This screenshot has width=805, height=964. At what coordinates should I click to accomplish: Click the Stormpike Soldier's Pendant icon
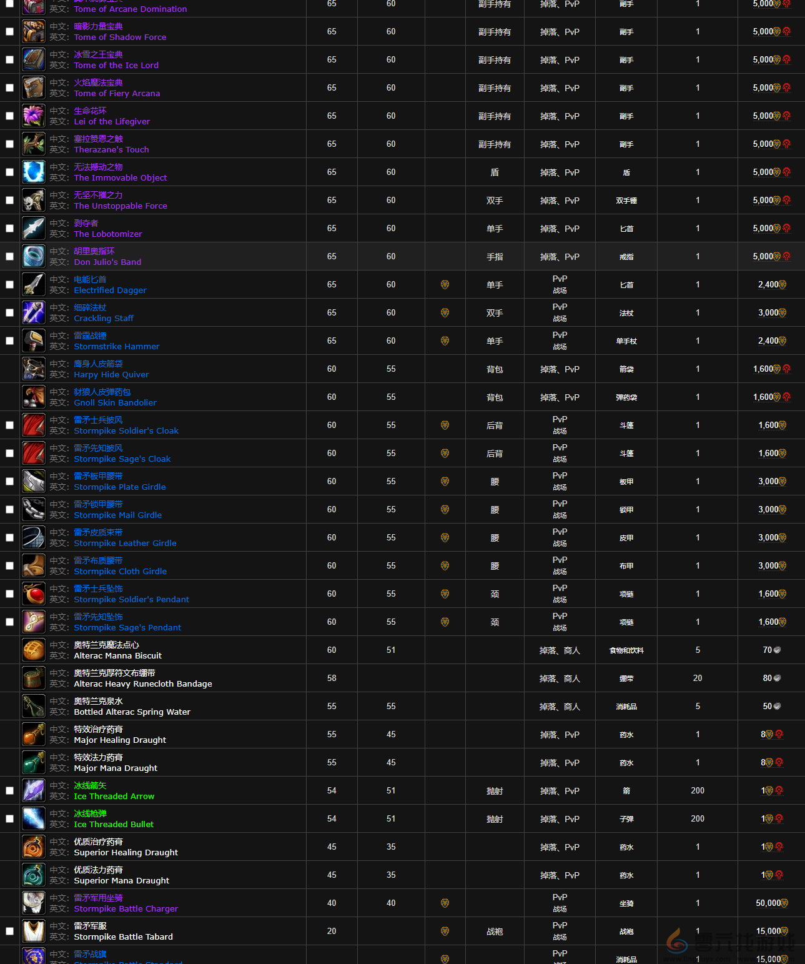(x=34, y=594)
